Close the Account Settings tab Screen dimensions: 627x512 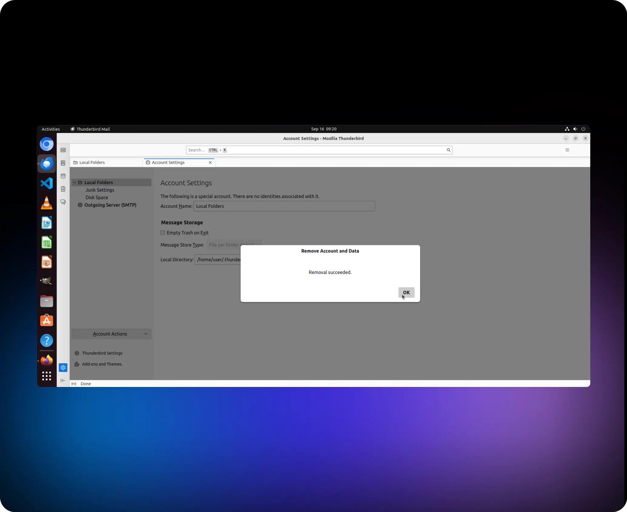point(210,163)
